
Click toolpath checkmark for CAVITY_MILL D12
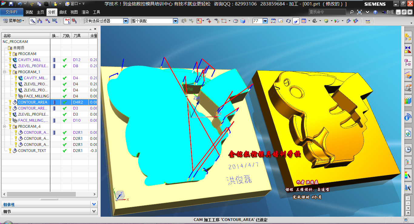pos(65,60)
